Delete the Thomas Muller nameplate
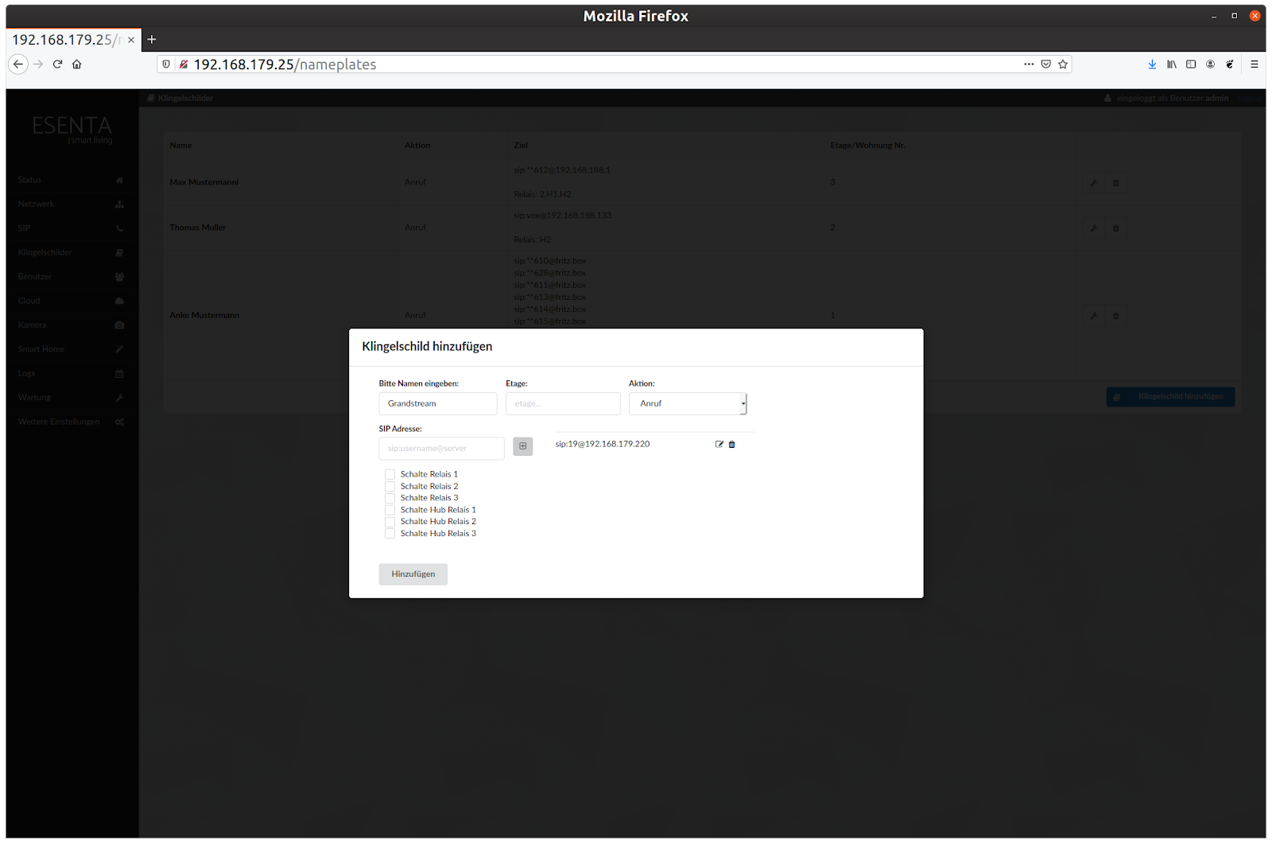The height and width of the screenshot is (844, 1272). tap(1115, 228)
